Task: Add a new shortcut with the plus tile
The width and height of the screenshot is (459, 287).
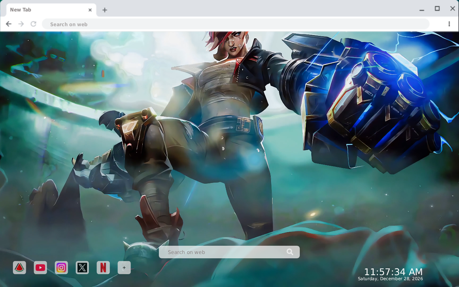Action: [x=124, y=268]
